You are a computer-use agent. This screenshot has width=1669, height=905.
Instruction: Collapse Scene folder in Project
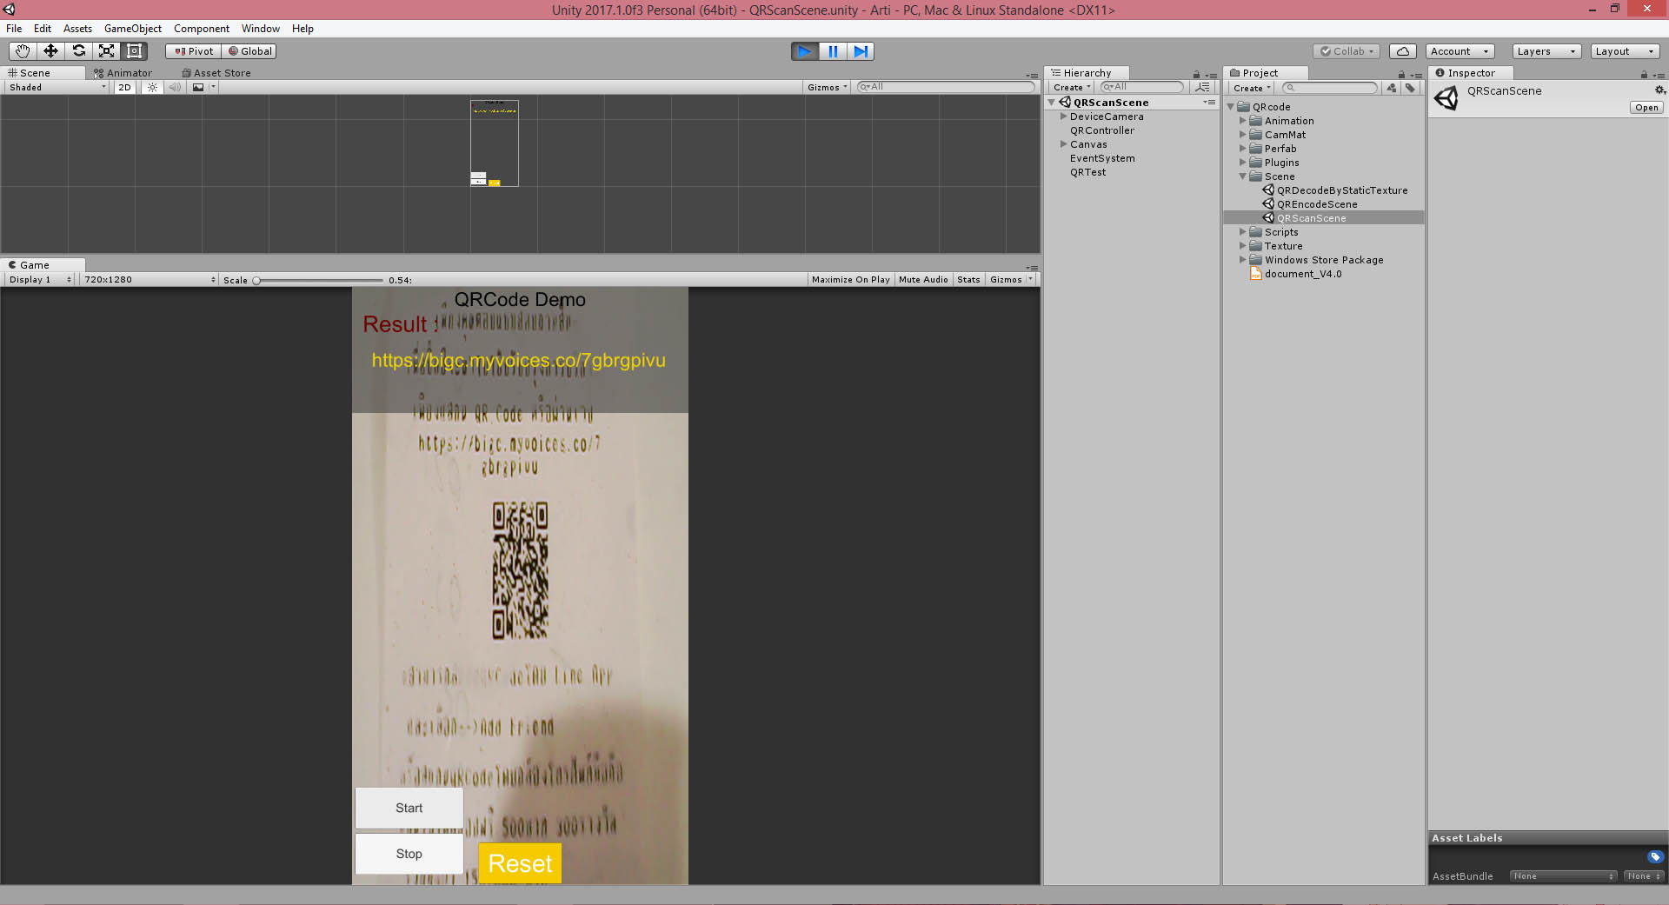click(x=1243, y=176)
